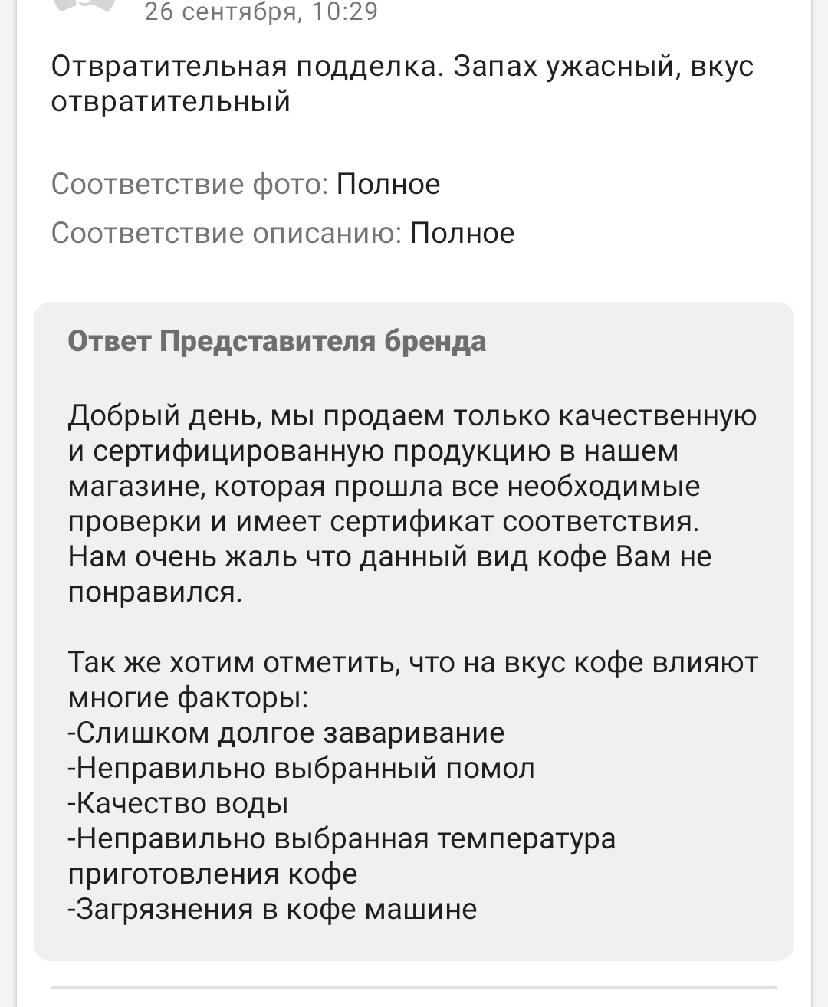The width and height of the screenshot is (828, 1007).
Task: Tap bullet 'Загрязнения в кофе машине'
Action: click(x=272, y=909)
